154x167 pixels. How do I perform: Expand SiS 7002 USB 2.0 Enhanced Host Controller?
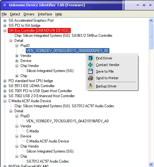[x=5, y=96]
